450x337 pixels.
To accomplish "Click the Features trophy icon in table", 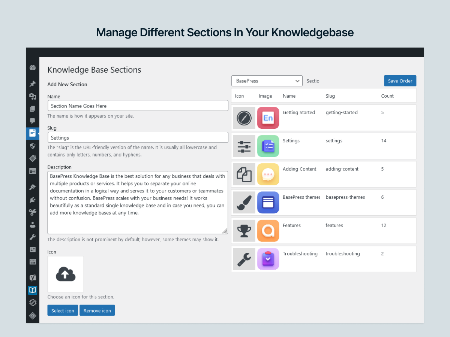I will pyautogui.click(x=244, y=231).
